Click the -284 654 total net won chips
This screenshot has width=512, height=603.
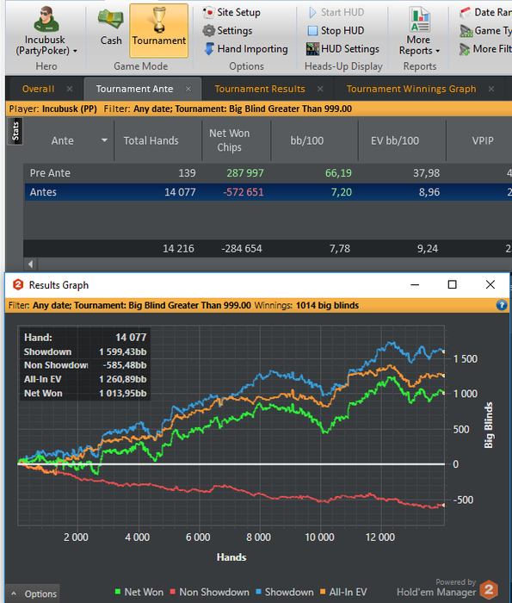(x=242, y=248)
